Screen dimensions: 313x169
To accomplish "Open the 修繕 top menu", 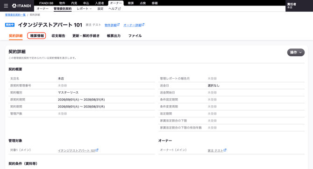I will click(x=155, y=3).
